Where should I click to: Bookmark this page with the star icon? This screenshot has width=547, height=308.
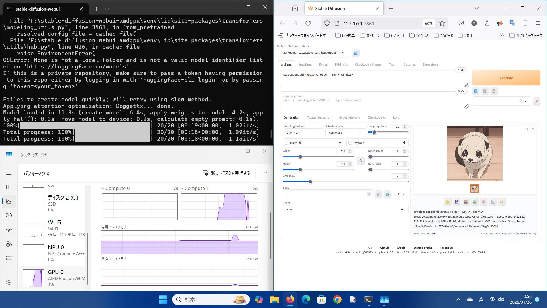coord(442,23)
